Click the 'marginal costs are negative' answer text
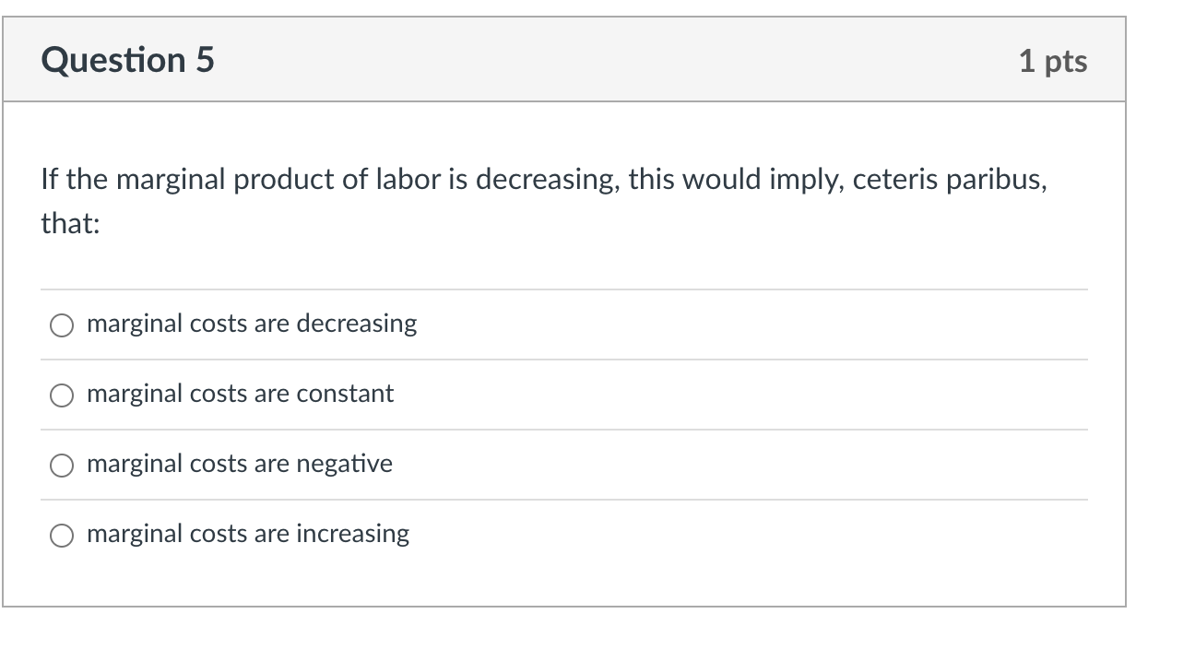This screenshot has height=649, width=1195. click(239, 464)
